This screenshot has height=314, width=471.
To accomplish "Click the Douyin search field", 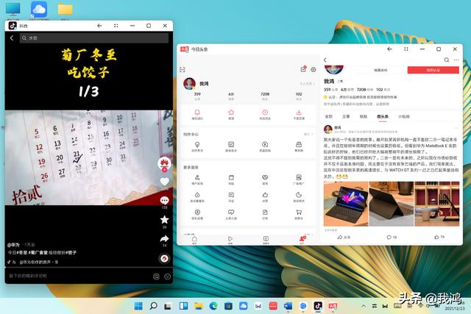I will 88,38.
